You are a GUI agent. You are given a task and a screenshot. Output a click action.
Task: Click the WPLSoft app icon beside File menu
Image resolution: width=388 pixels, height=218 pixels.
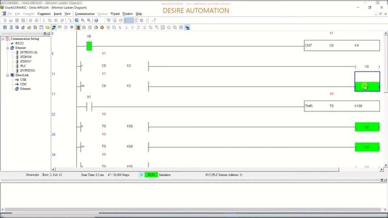(4, 13)
